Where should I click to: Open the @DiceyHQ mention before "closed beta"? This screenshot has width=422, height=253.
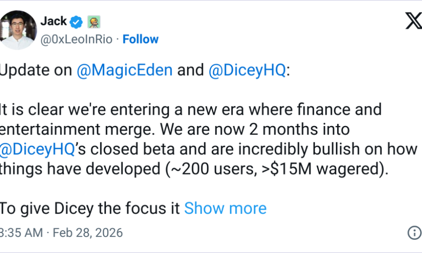pos(38,149)
